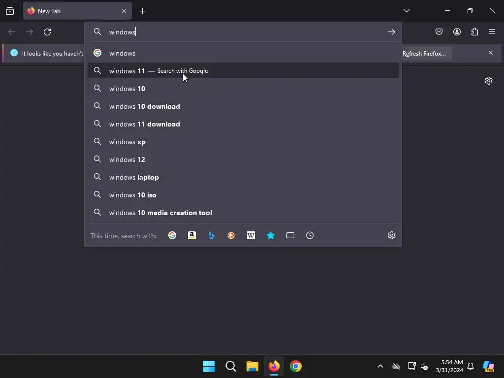This screenshot has width=504, height=378.
Task: Open File Explorer from taskbar
Action: (252, 366)
